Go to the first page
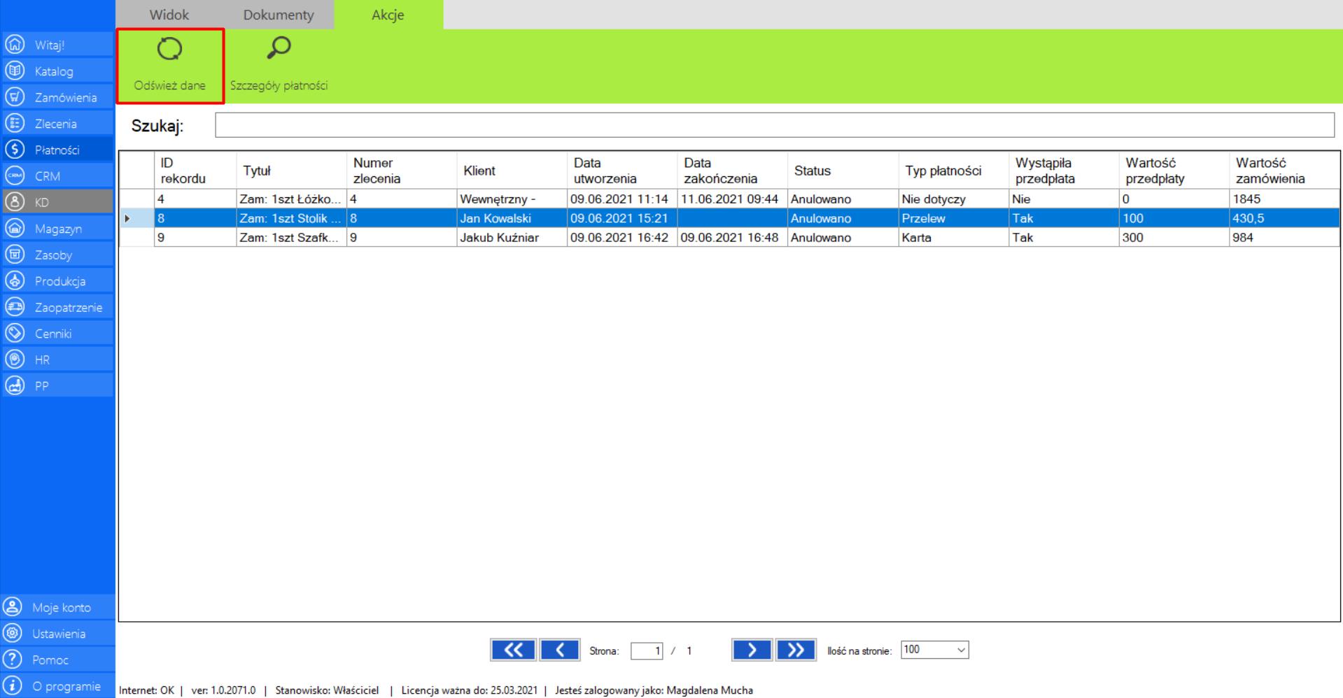 pyautogui.click(x=513, y=650)
